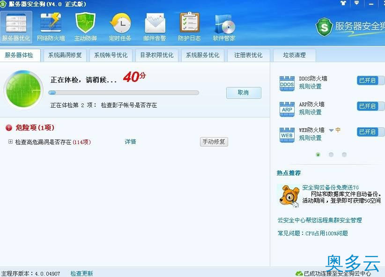Switch to 垃圾清理 tab
Viewport: 385px width, 277px height.
(x=295, y=55)
